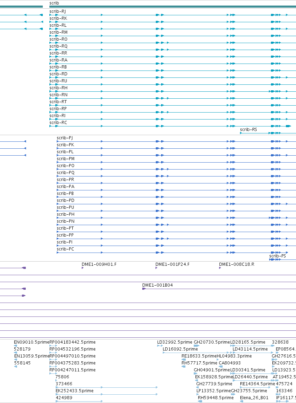Image resolution: width=296 pixels, height=403 pixels.
Task: Click the RP004247011.5prime EST label
Action: [72, 370]
